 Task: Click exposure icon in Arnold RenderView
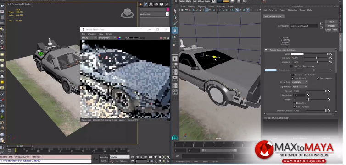127,38
